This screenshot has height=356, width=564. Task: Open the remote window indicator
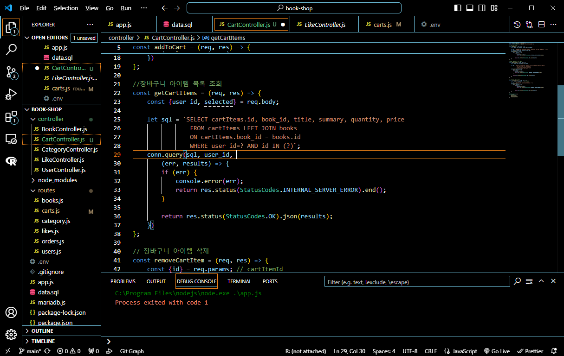point(7,351)
